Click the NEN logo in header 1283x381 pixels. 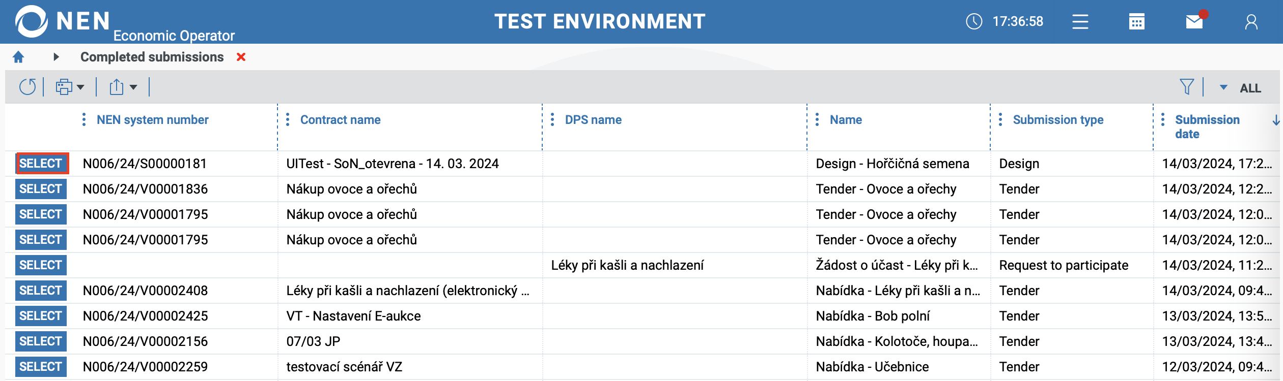32,21
